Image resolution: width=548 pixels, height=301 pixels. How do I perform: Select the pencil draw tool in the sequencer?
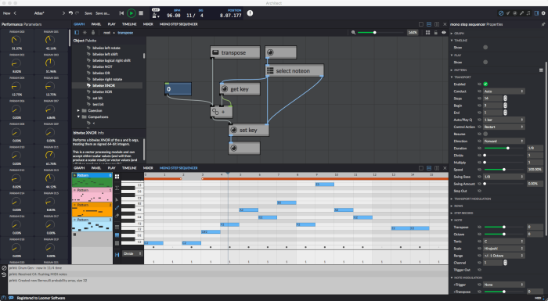(117, 207)
